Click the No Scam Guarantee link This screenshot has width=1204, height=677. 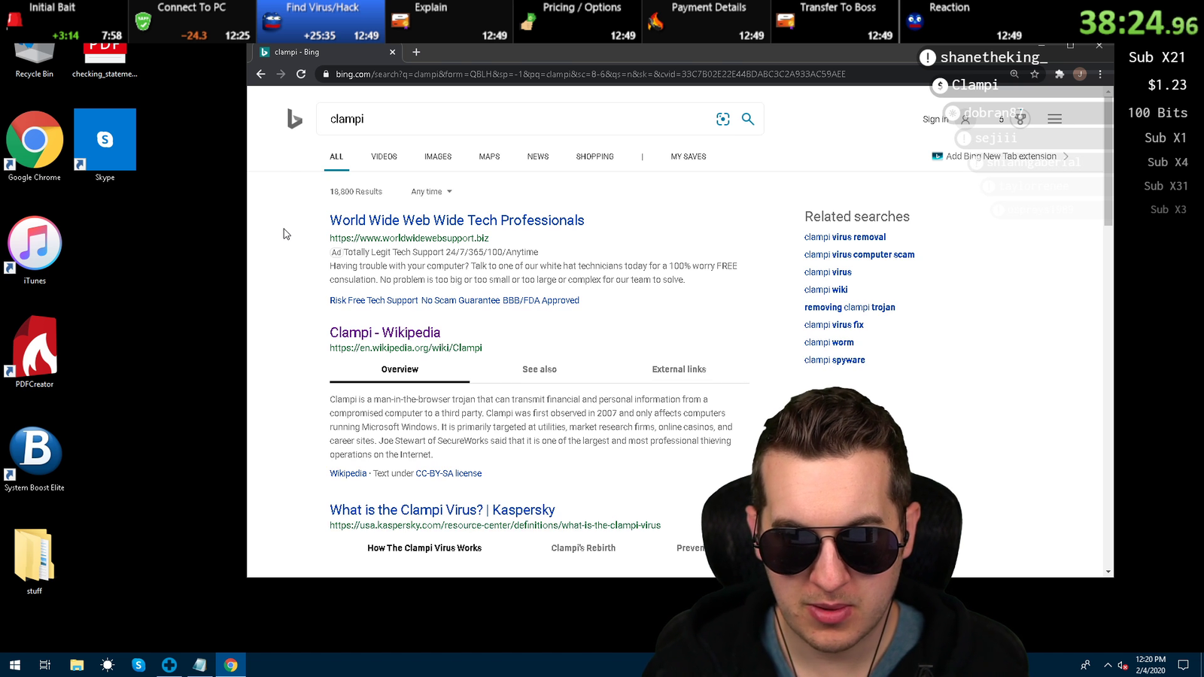point(461,300)
